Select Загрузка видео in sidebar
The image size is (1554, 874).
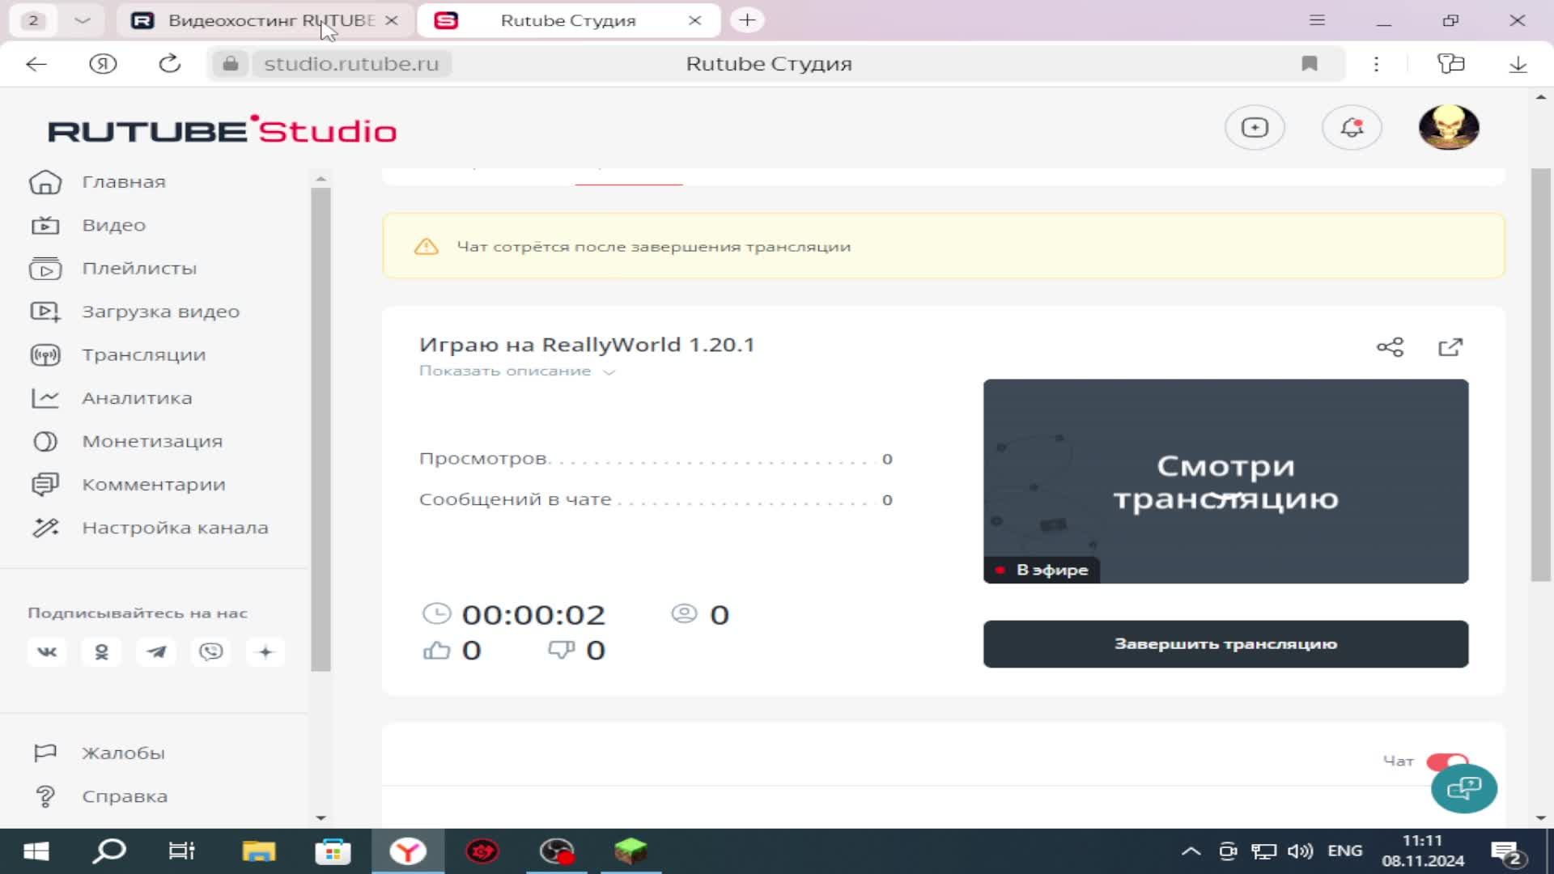tap(159, 311)
